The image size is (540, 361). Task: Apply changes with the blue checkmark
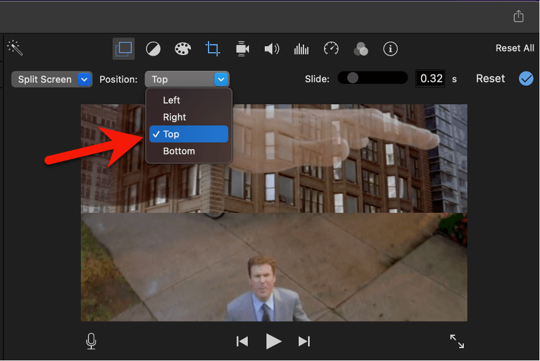pos(526,79)
